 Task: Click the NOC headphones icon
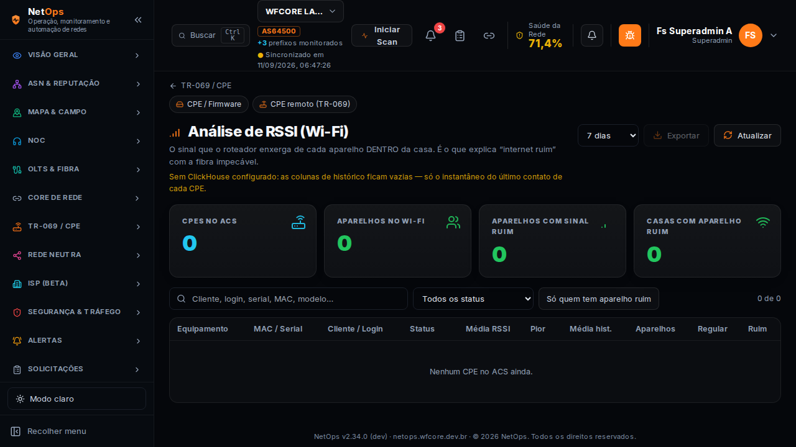[x=17, y=141]
